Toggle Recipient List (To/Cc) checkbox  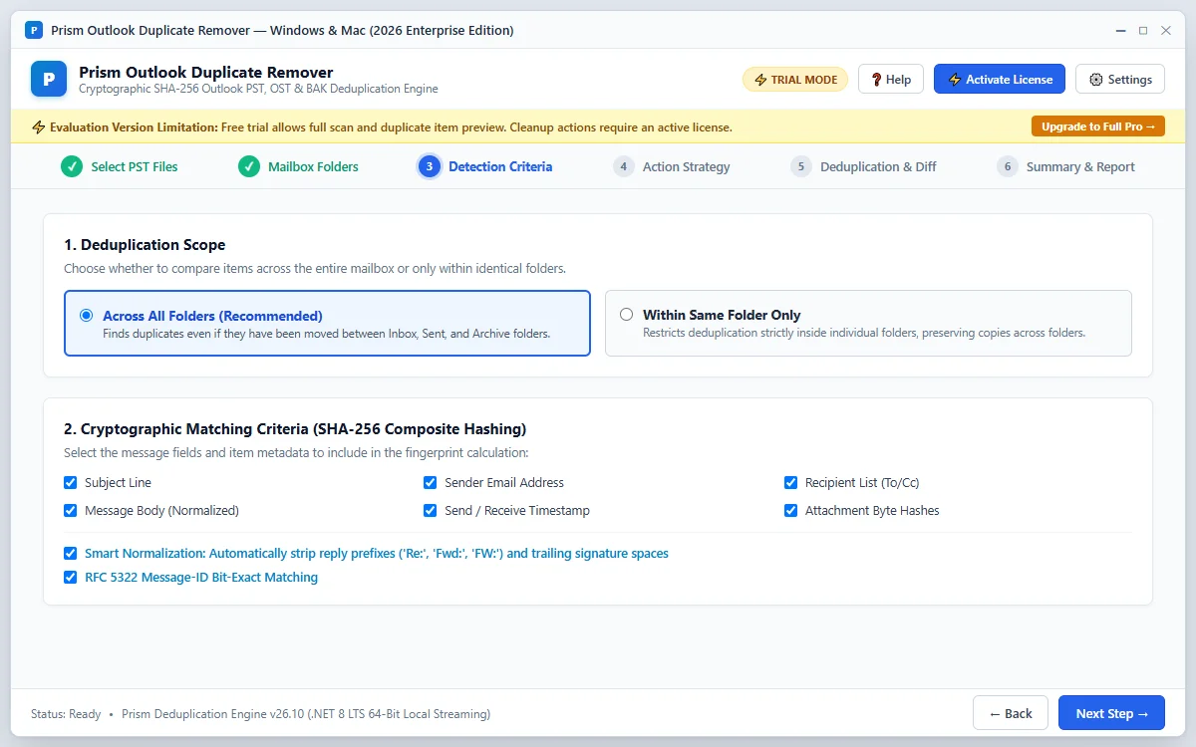coord(791,482)
